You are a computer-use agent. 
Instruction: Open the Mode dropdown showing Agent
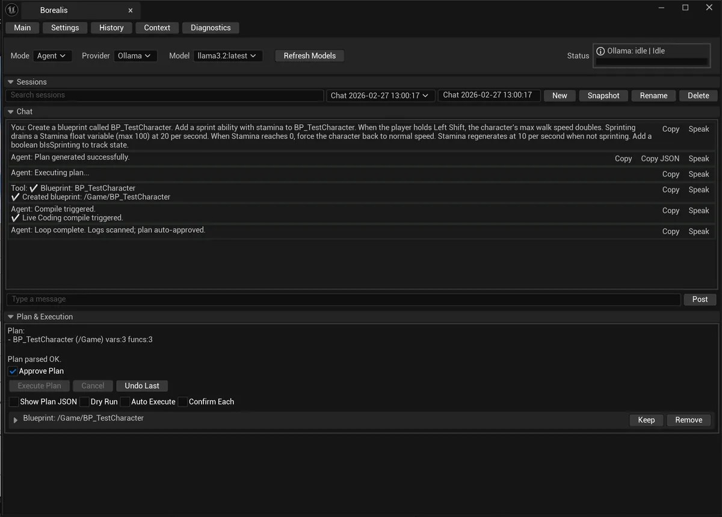coord(52,55)
